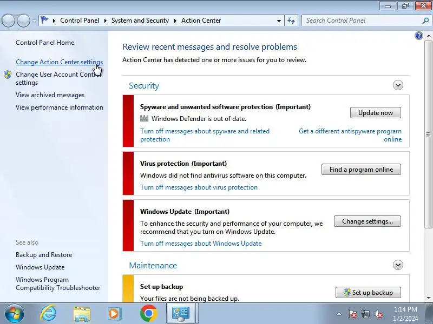The height and width of the screenshot is (324, 433).
Task: Open Help via blue question mark icon
Action: (418, 36)
